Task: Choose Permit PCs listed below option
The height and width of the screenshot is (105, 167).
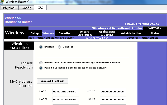Action: coord(41,68)
